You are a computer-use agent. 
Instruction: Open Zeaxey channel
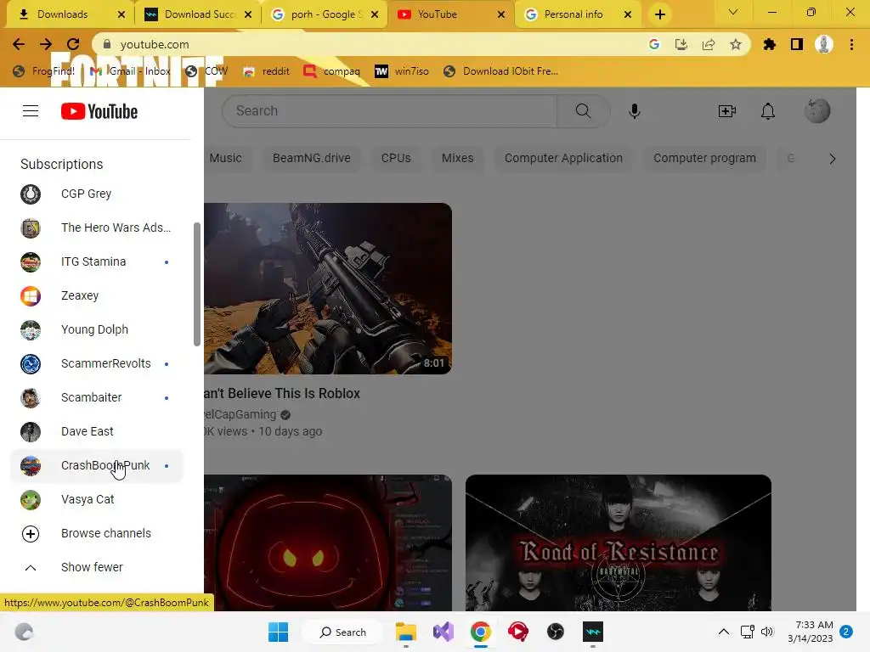click(97, 295)
